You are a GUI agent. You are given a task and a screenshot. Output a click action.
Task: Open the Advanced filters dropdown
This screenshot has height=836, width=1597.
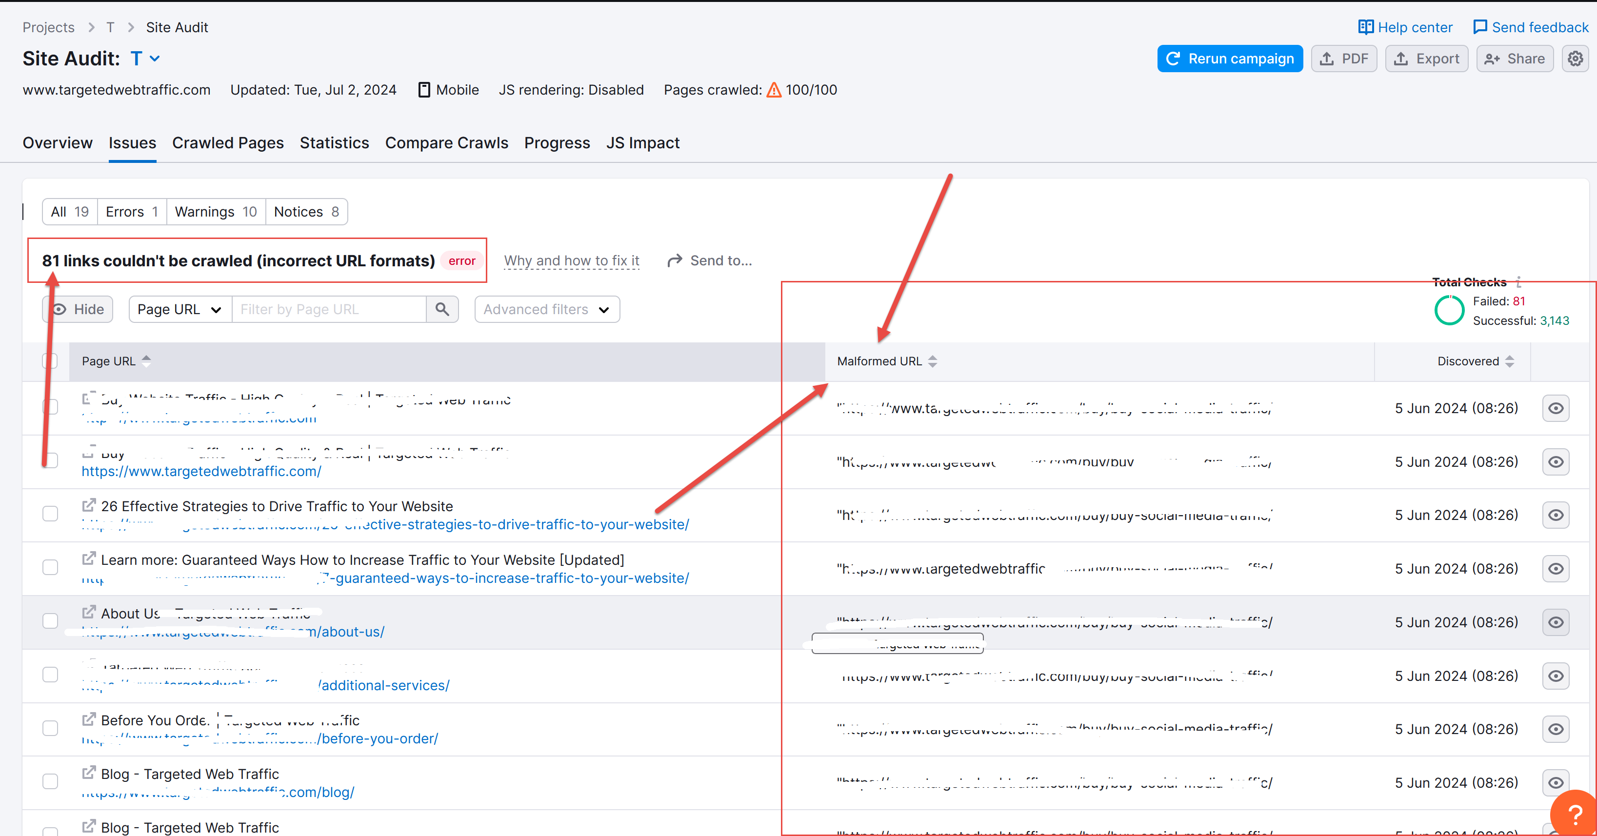pyautogui.click(x=547, y=309)
